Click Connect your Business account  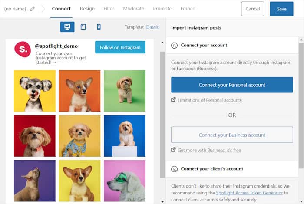(232, 135)
